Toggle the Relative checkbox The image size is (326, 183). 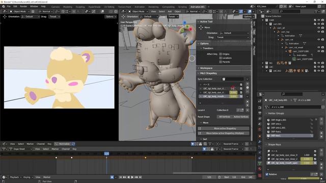267,174
